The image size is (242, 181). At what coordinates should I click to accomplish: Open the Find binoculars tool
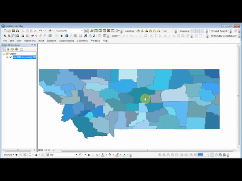tap(86, 36)
